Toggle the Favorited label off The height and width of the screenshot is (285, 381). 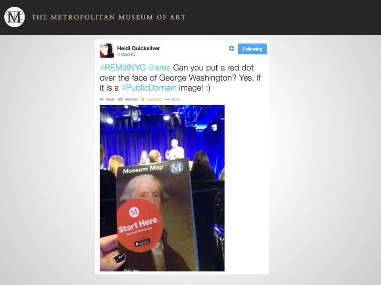tap(154, 99)
